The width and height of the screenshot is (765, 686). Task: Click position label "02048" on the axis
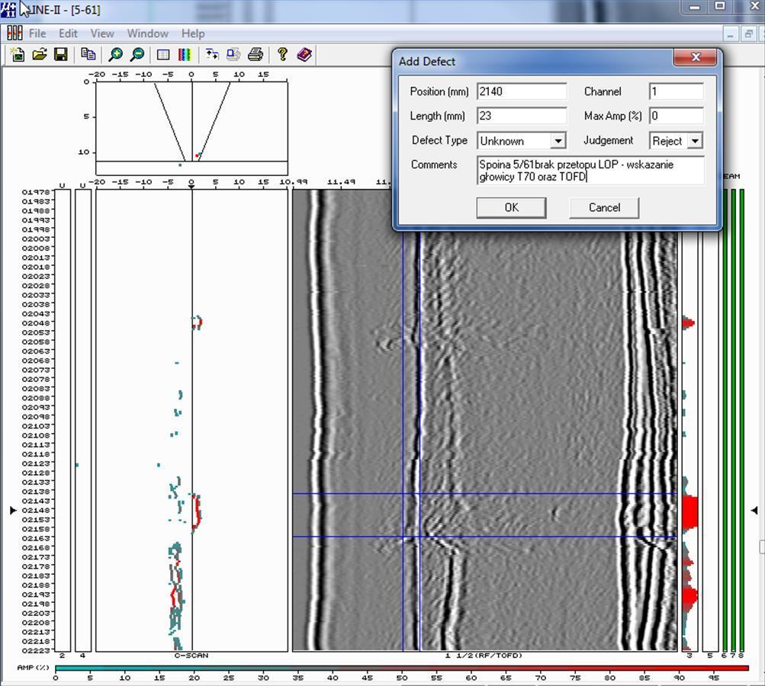[x=36, y=323]
